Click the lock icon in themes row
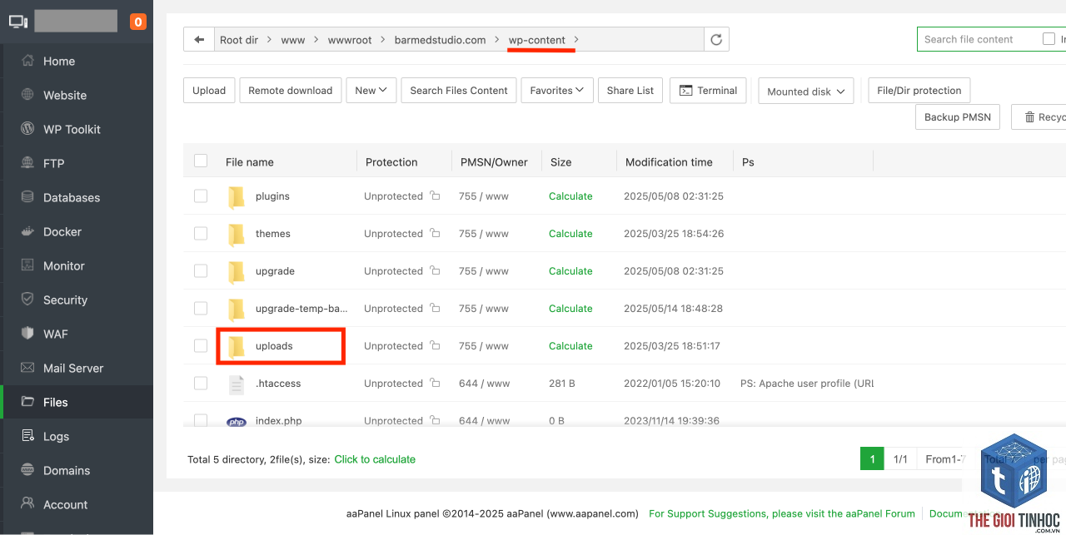The width and height of the screenshot is (1066, 535). pyautogui.click(x=435, y=233)
